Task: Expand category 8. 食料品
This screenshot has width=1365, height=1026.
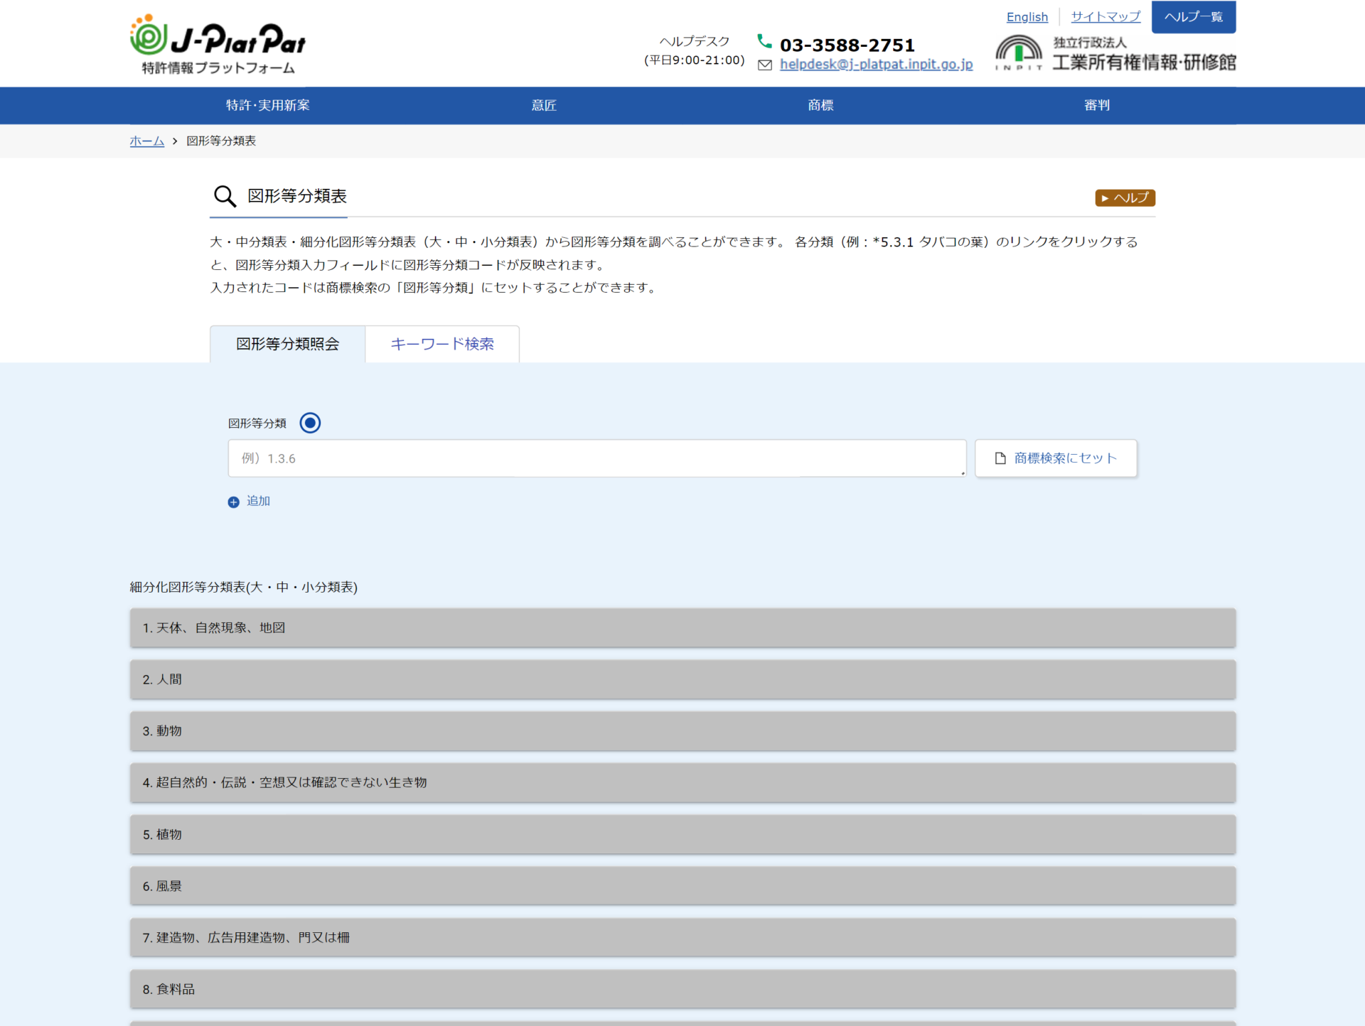Action: (682, 989)
